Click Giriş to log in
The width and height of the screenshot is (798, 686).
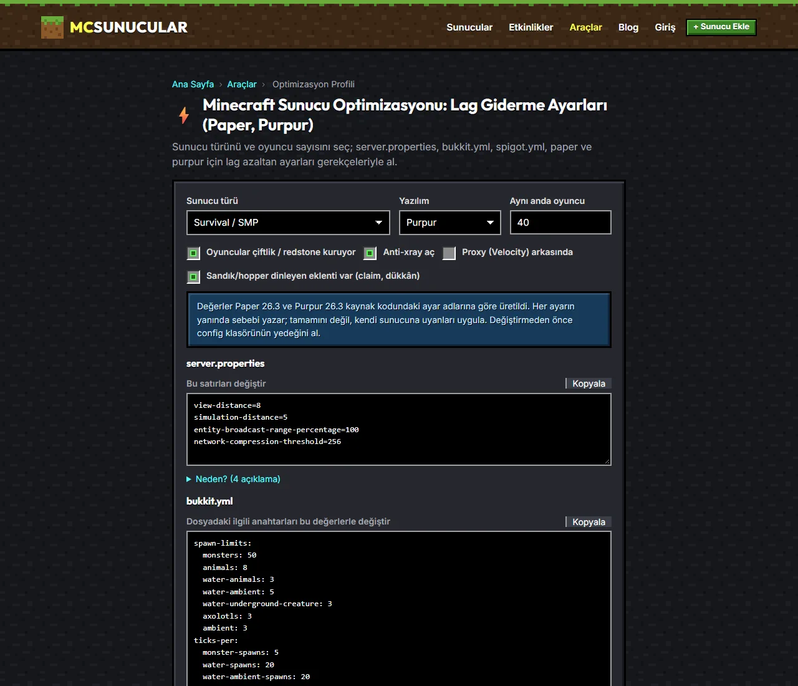tap(665, 27)
